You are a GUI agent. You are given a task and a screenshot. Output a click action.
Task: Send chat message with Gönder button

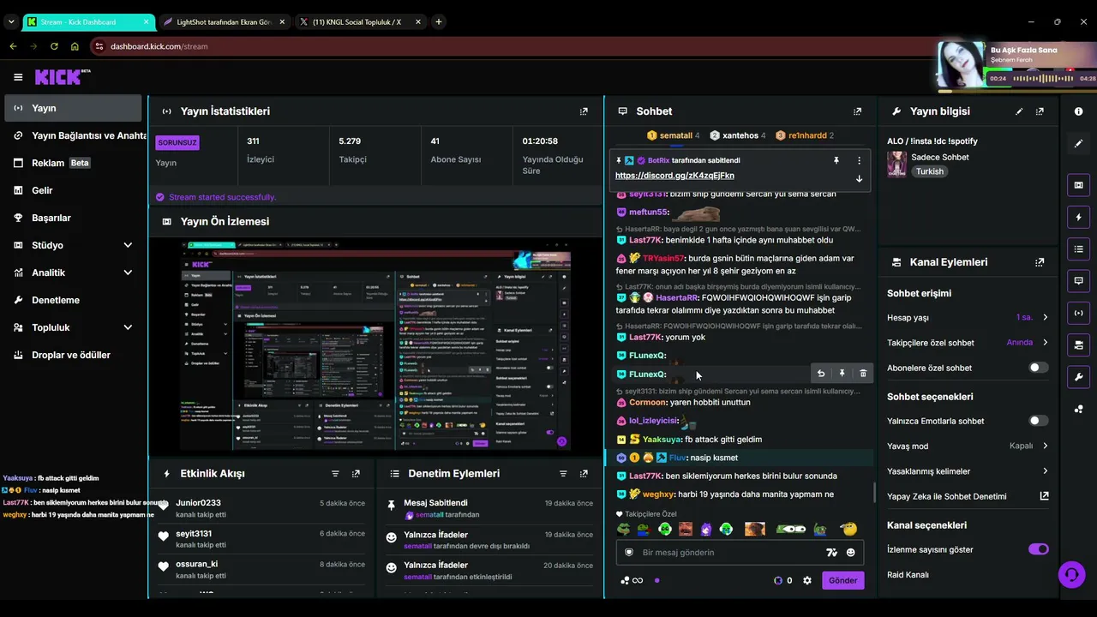[x=842, y=580]
